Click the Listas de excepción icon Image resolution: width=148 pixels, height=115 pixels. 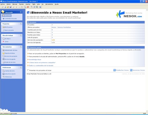tap(4, 74)
